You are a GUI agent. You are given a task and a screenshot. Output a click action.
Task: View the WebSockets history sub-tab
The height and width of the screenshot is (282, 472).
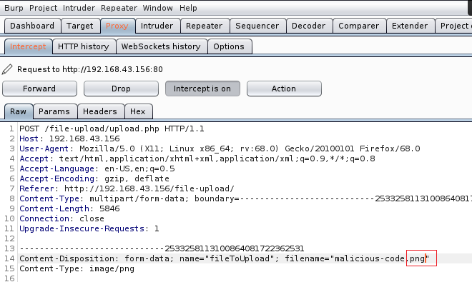point(161,46)
